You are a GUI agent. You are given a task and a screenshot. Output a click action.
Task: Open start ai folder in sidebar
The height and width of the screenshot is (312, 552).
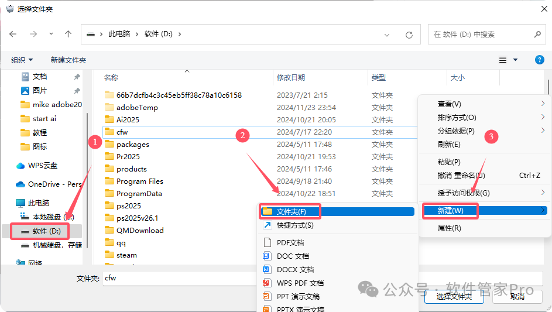[x=39, y=119]
